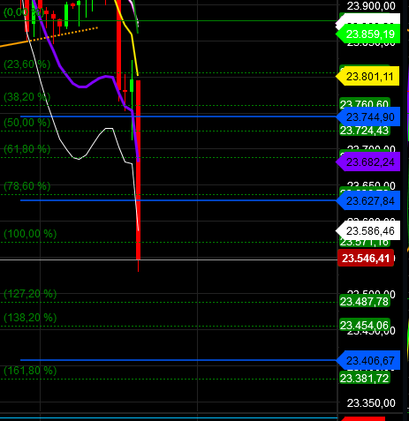Click the blue 23.744,90 price marker
Screen dimensions: 409x421
click(x=368, y=117)
